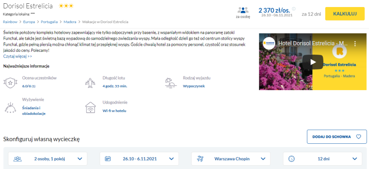This screenshot has width=369, height=169.
Task: Go to the Portugalia breadcrumb link
Action: 49,22
